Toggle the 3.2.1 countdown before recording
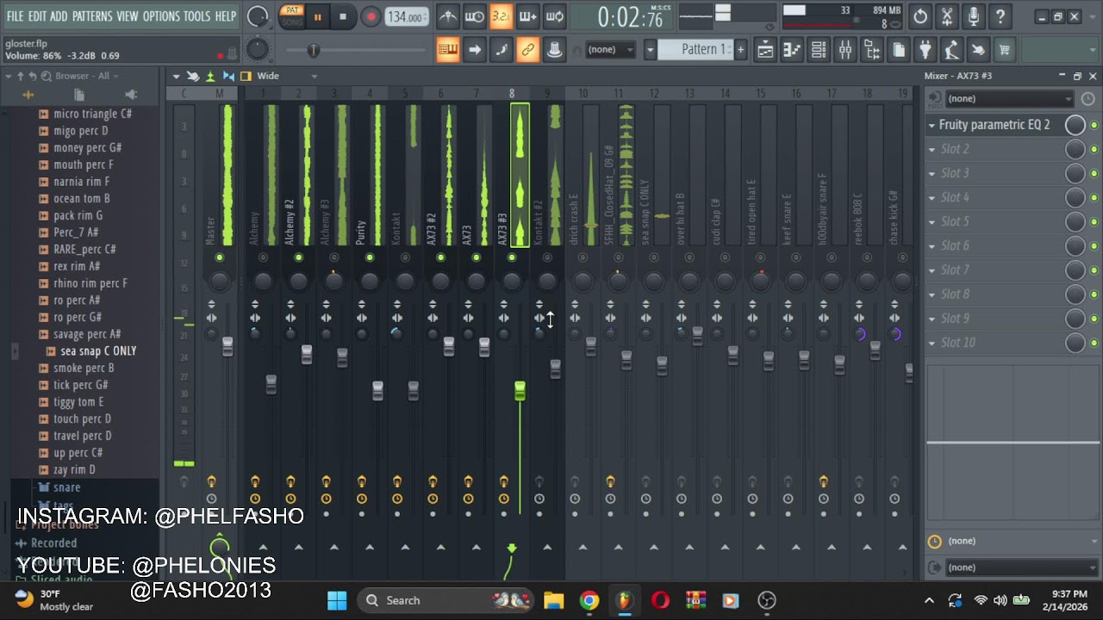 click(501, 16)
